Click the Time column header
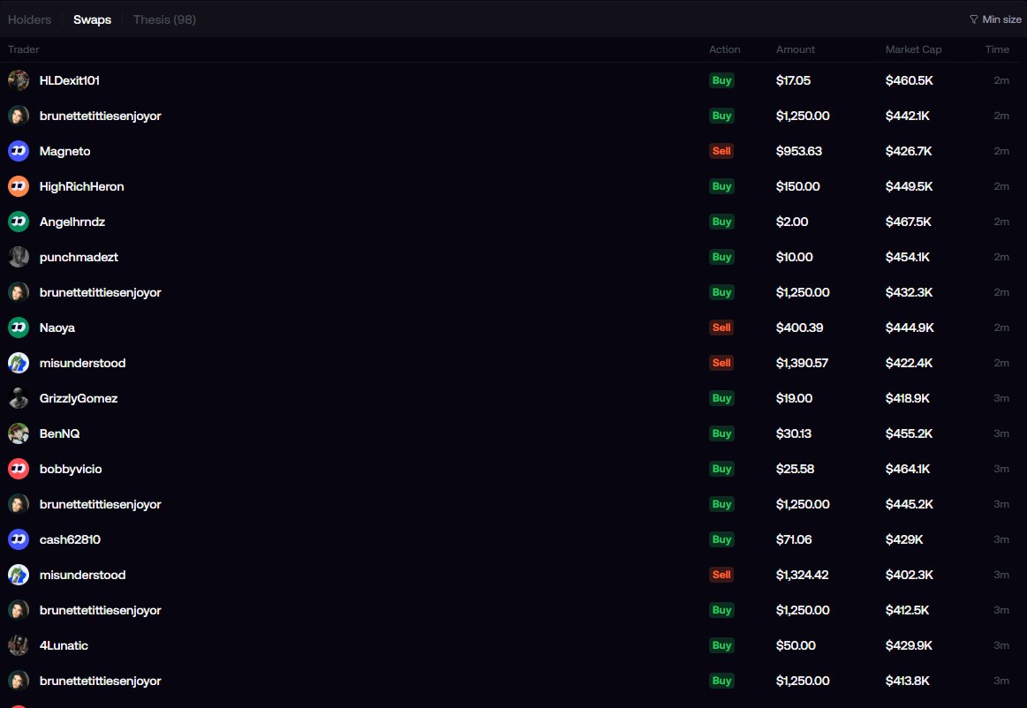 coord(998,49)
